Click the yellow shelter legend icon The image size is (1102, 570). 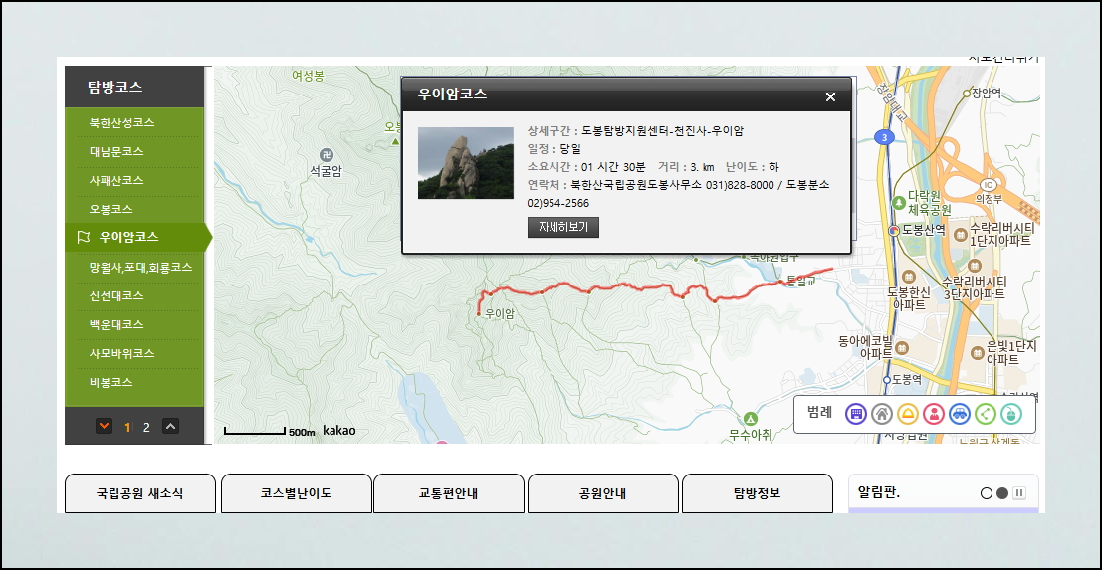tap(907, 414)
